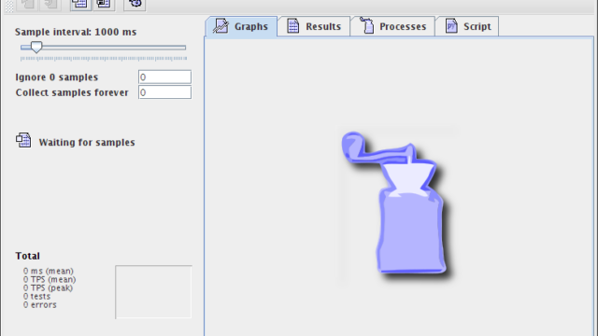Click the '0 errors' value

point(39,305)
